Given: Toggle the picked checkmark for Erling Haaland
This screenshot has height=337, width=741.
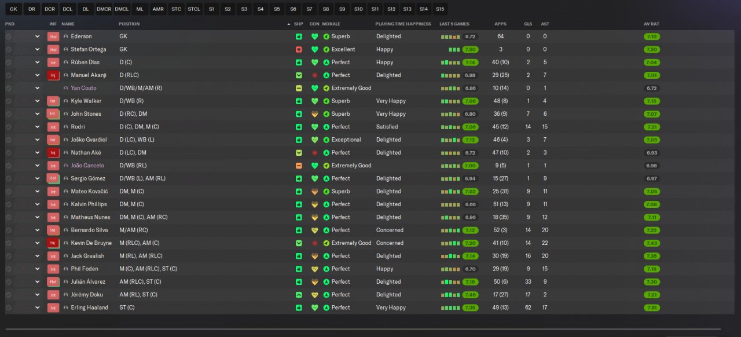Looking at the screenshot, I should (x=9, y=307).
